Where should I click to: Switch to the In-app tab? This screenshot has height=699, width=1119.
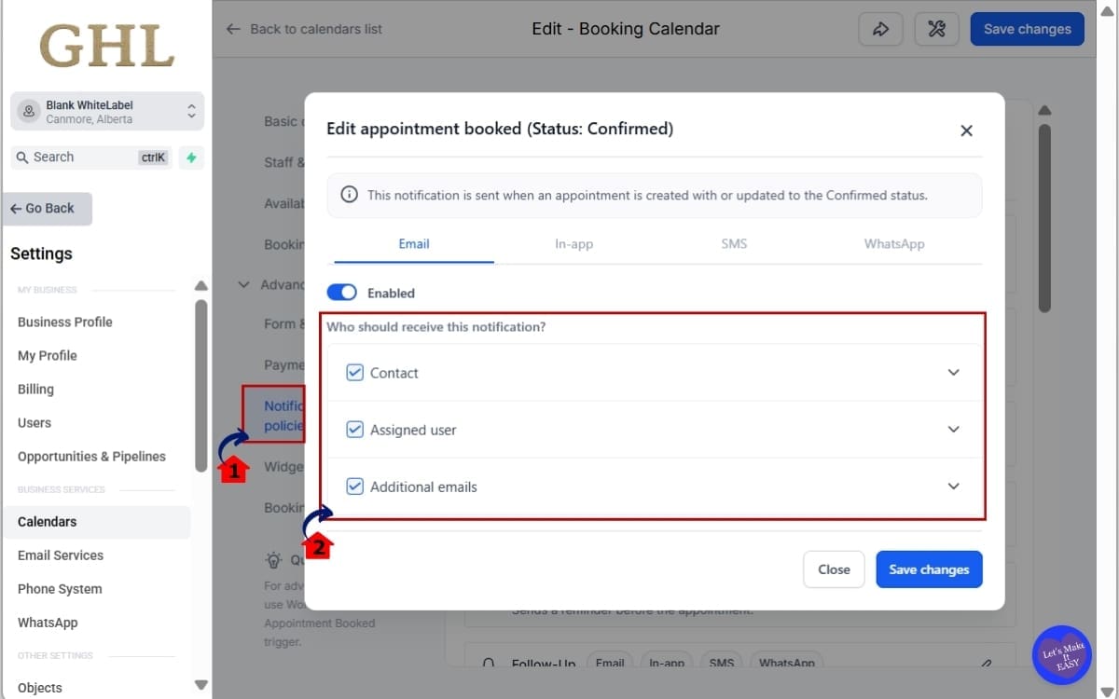coord(574,244)
